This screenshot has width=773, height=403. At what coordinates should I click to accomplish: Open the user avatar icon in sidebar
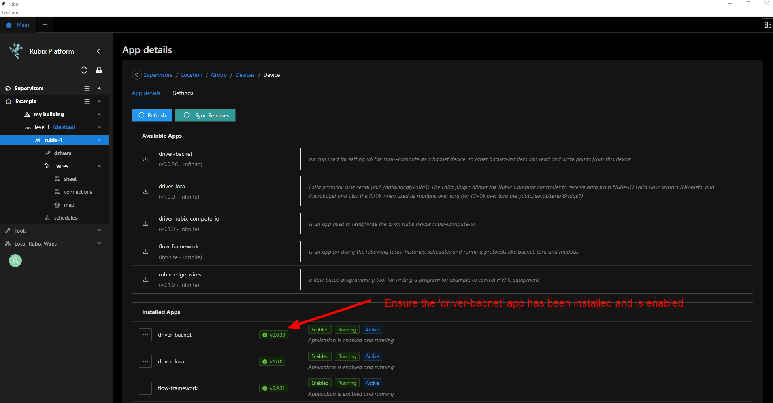(15, 261)
